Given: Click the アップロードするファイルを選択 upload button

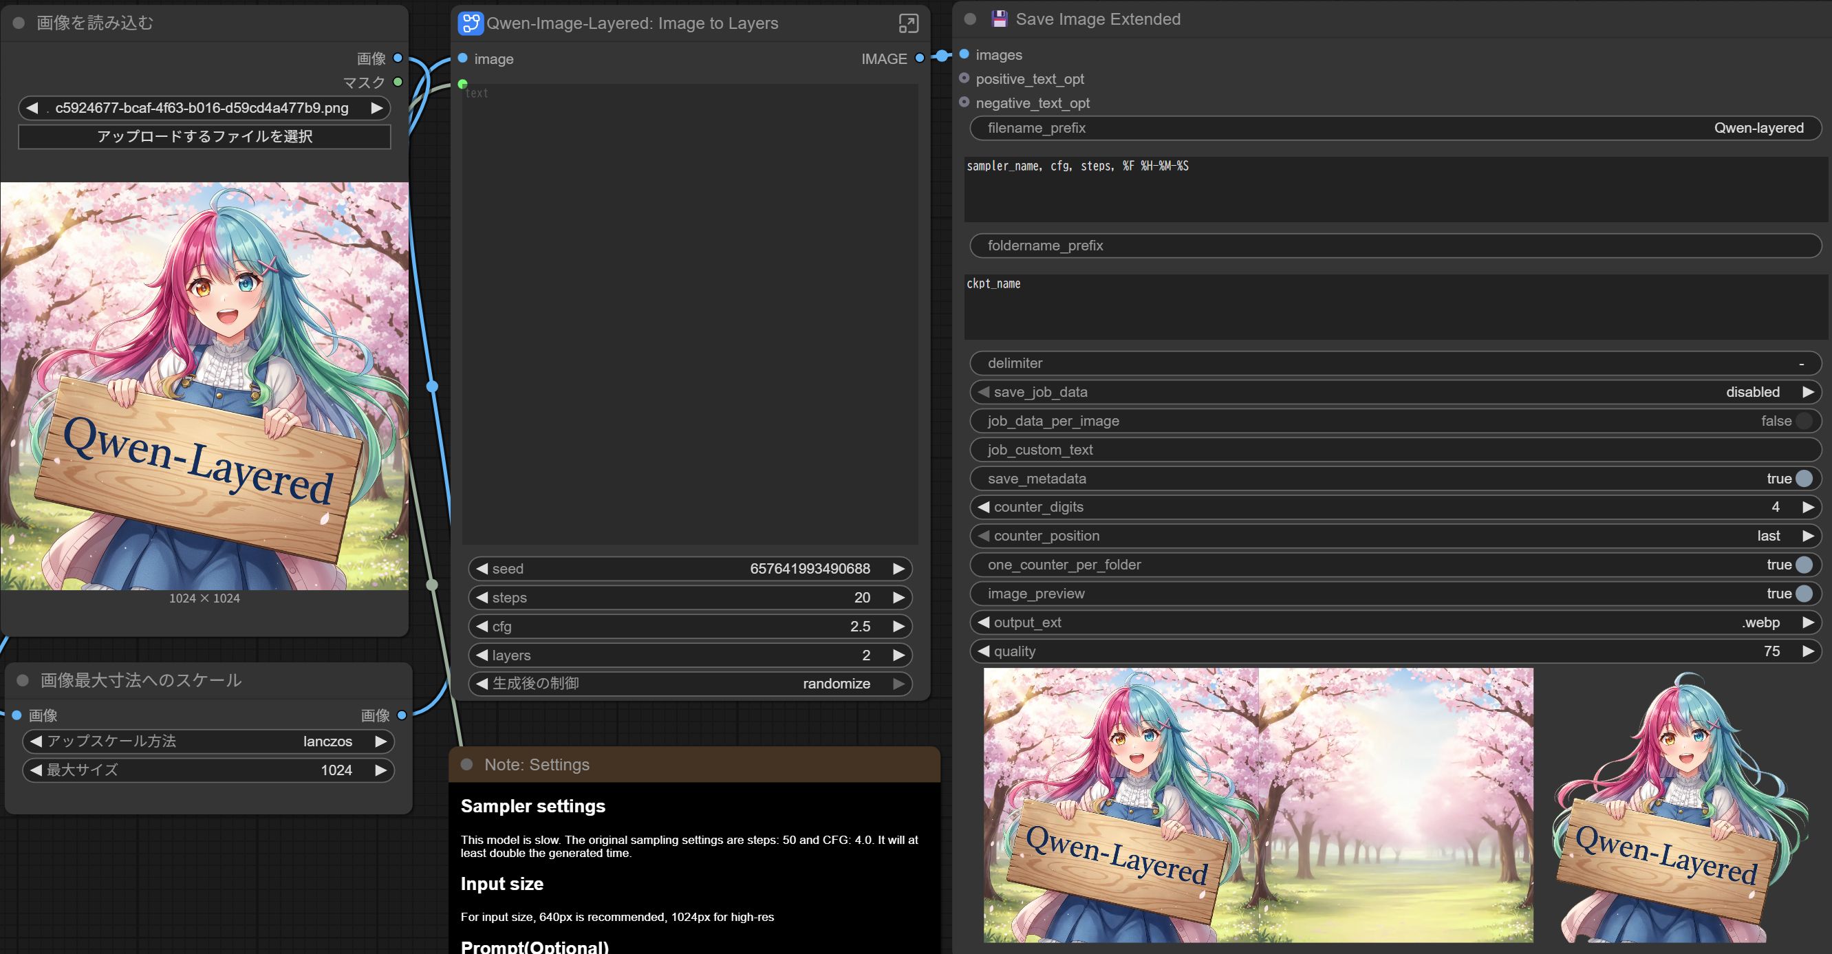Looking at the screenshot, I should 204,136.
